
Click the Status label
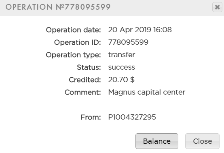click(89, 67)
